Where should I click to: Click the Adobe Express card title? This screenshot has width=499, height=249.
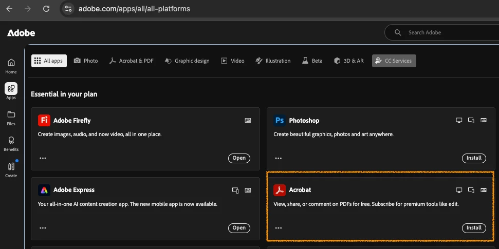point(74,190)
